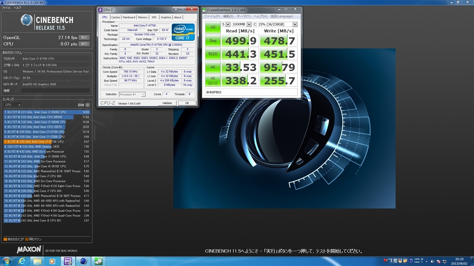This screenshot has height=266, width=474.
Task: Launch Windows Media Player from taskbar
Action: click(x=52, y=261)
